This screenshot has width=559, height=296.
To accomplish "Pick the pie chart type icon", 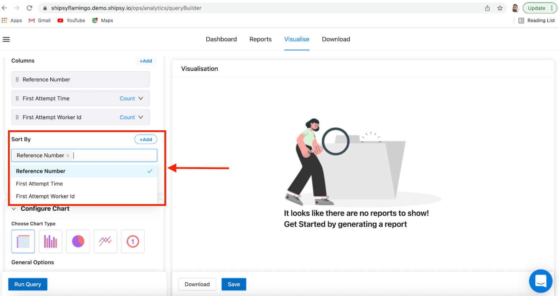I will click(x=78, y=241).
